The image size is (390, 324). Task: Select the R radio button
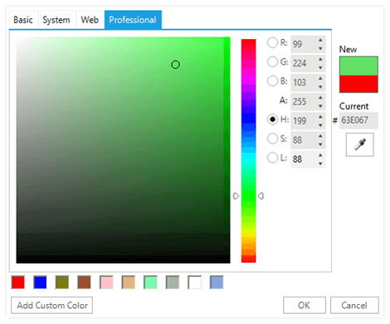[x=272, y=42]
